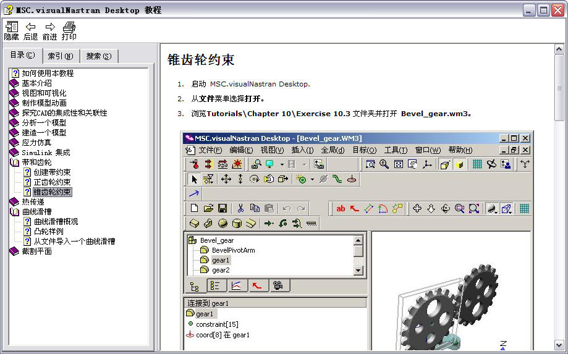Click the cylinder primitive shape icon
The width and height of the screenshot is (568, 354).
(x=237, y=223)
